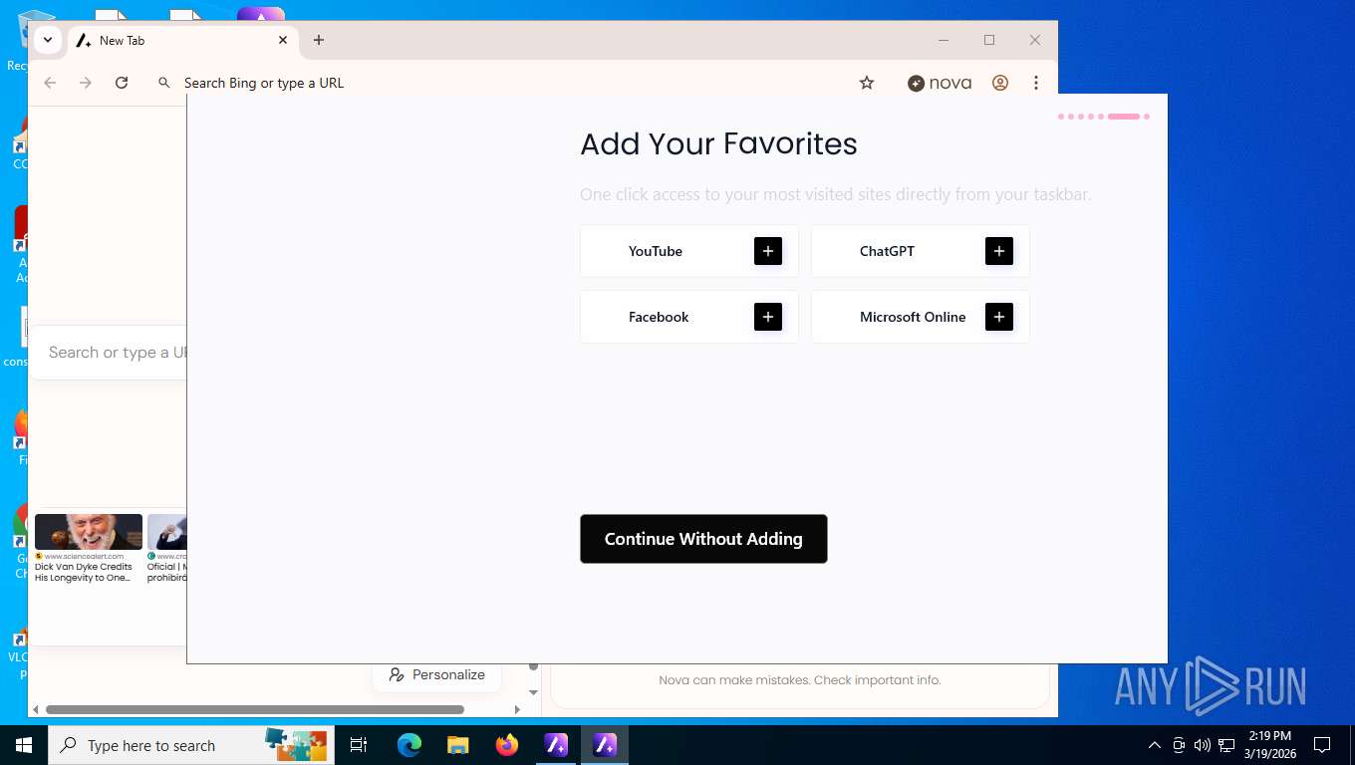This screenshot has height=765, width=1355.
Task: Reload the page with refresh icon
Action: pyautogui.click(x=122, y=83)
